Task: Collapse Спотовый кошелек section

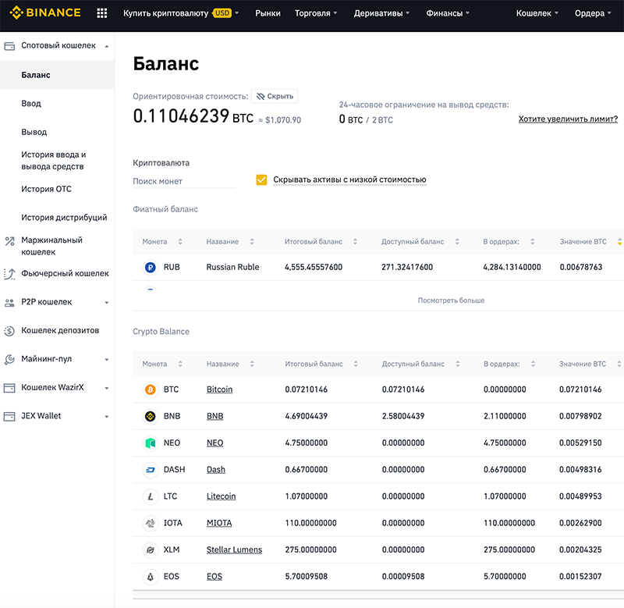Action: tap(107, 46)
